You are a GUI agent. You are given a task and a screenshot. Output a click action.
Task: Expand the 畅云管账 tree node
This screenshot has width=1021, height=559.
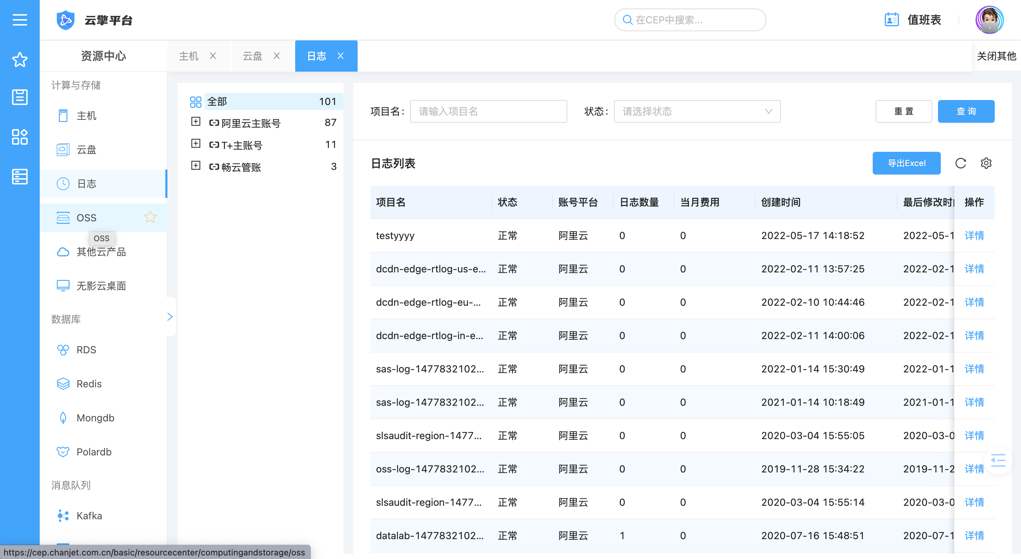click(x=196, y=165)
